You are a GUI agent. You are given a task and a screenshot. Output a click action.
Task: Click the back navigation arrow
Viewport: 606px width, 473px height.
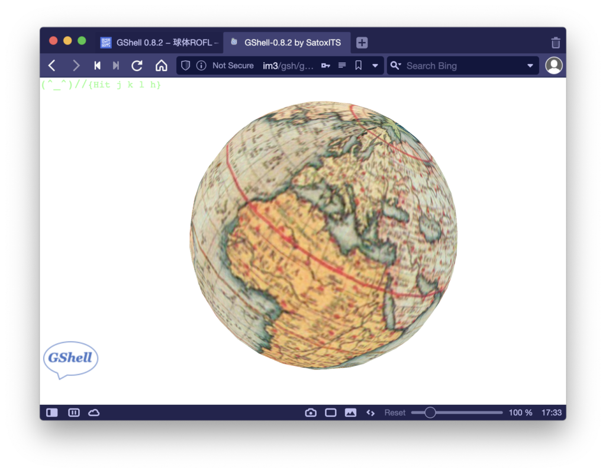[52, 66]
